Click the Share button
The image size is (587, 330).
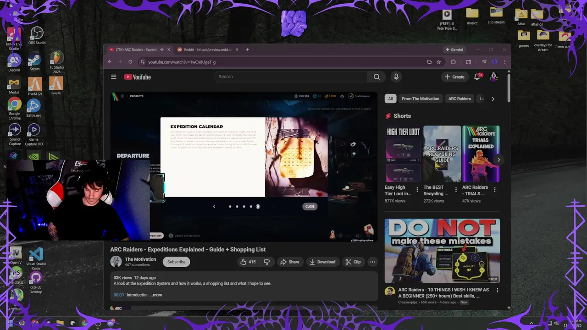(x=289, y=262)
